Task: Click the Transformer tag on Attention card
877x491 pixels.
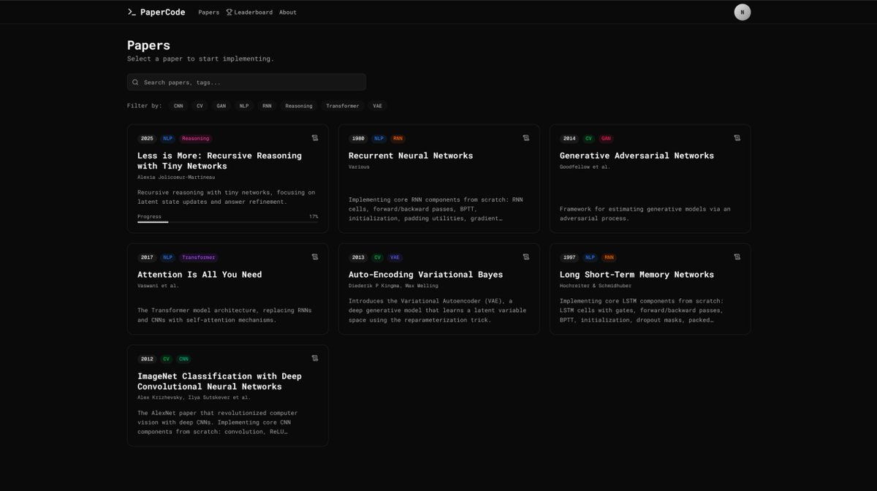Action: point(198,257)
